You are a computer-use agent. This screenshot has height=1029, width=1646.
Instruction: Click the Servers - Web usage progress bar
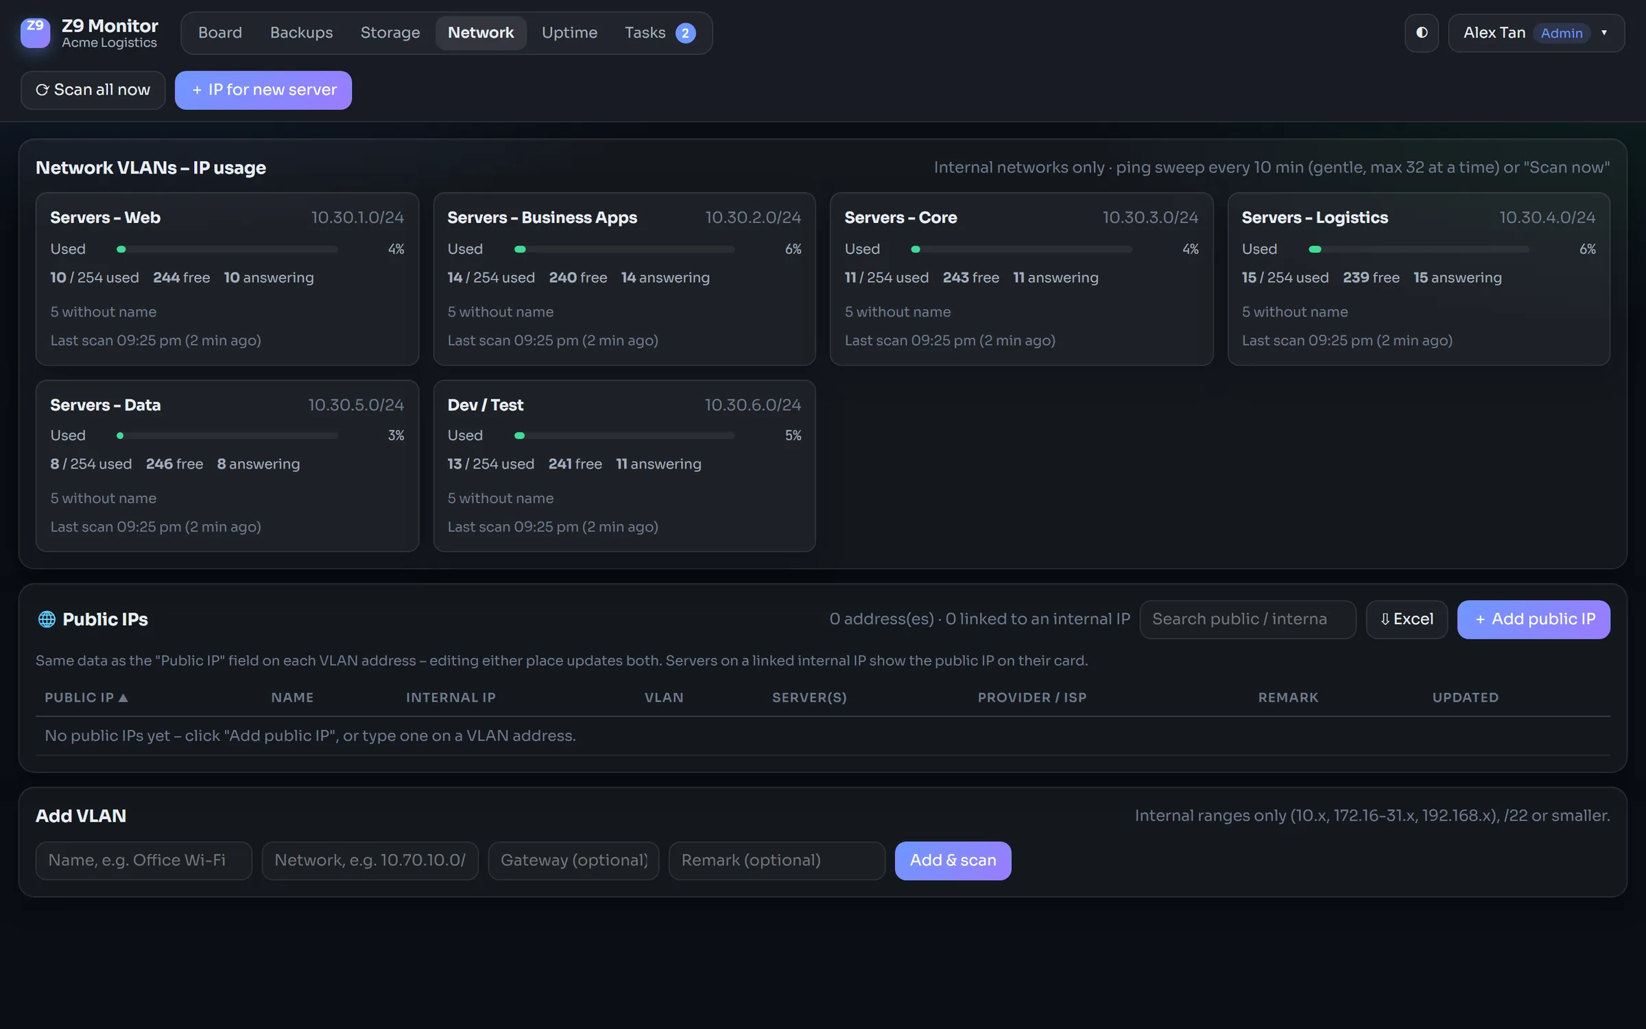tap(227, 249)
